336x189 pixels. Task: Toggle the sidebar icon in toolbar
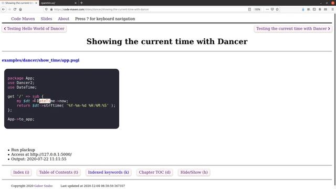click(x=314, y=9)
